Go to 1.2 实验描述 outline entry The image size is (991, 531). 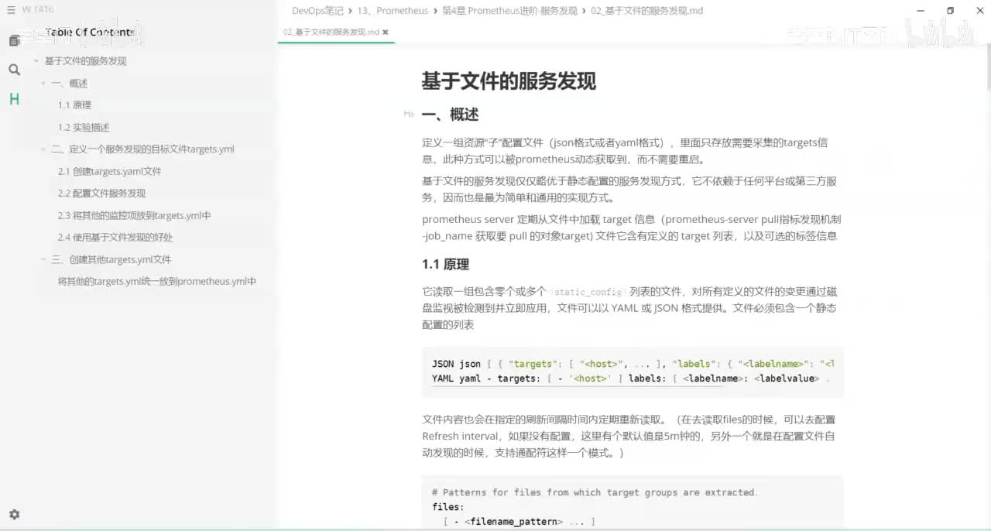point(84,127)
